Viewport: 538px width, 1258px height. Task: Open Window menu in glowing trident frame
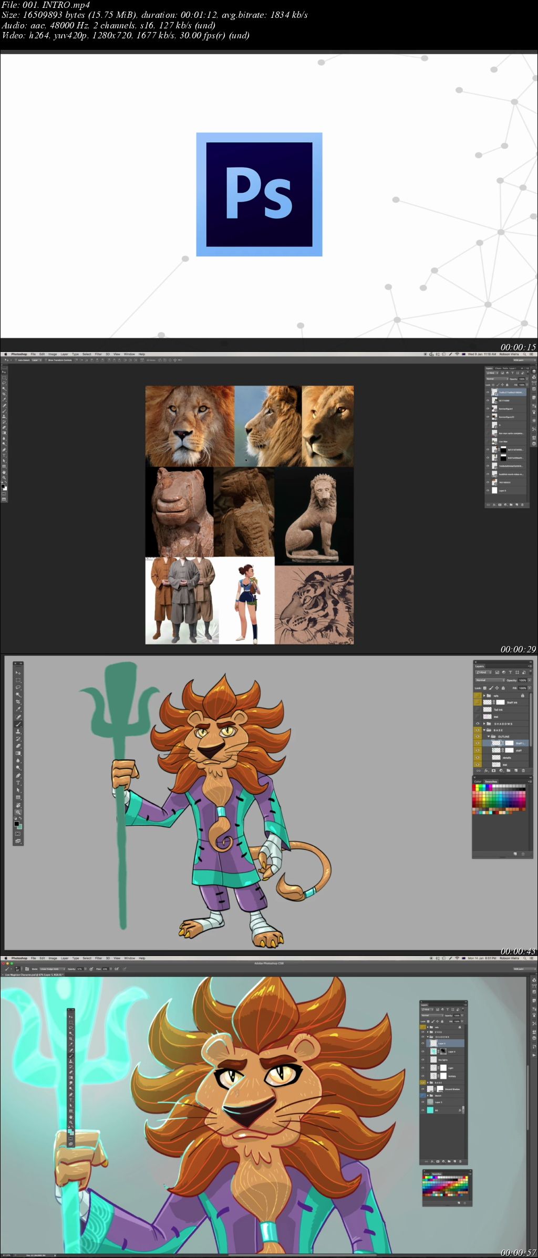130,958
